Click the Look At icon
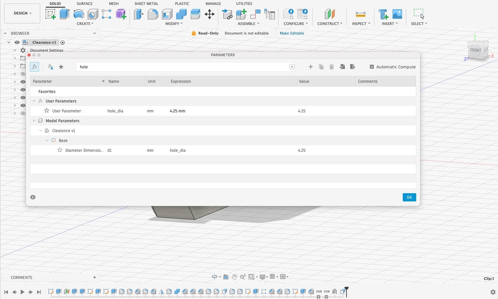Image resolution: width=498 pixels, height=299 pixels. tap(226, 277)
